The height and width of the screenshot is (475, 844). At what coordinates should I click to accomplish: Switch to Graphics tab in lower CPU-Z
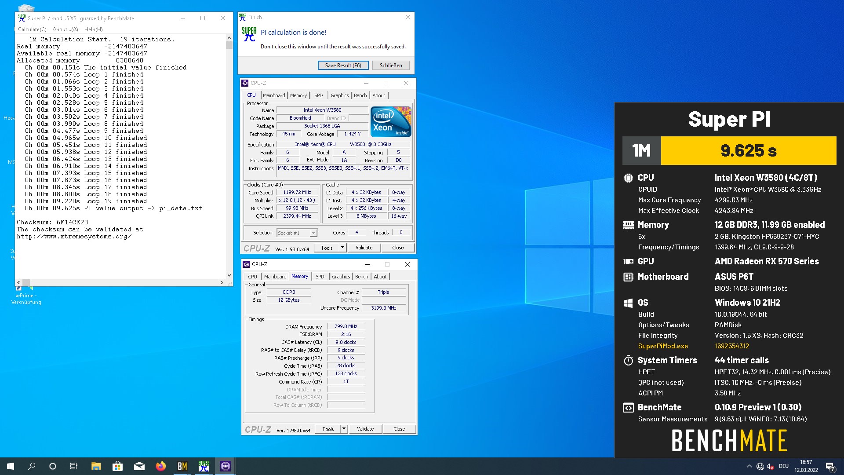pyautogui.click(x=341, y=277)
